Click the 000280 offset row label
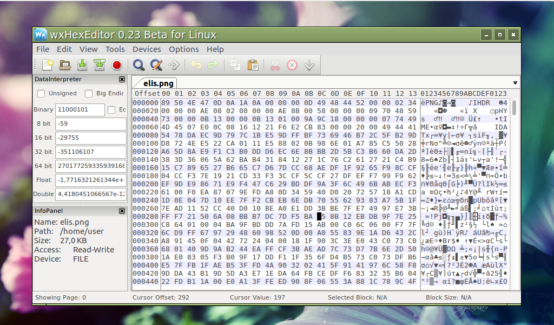This screenshot has height=325, width=554. pyautogui.click(x=146, y=217)
